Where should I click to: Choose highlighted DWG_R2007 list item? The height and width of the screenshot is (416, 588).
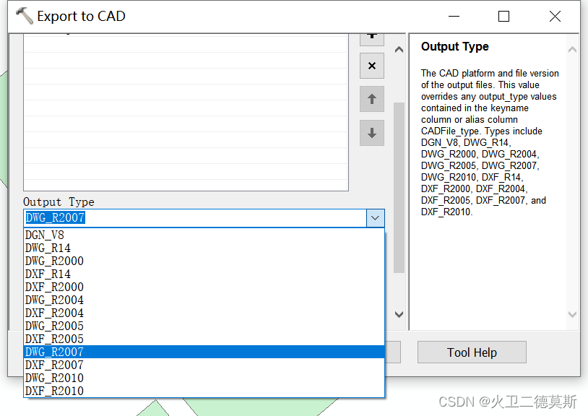(204, 352)
